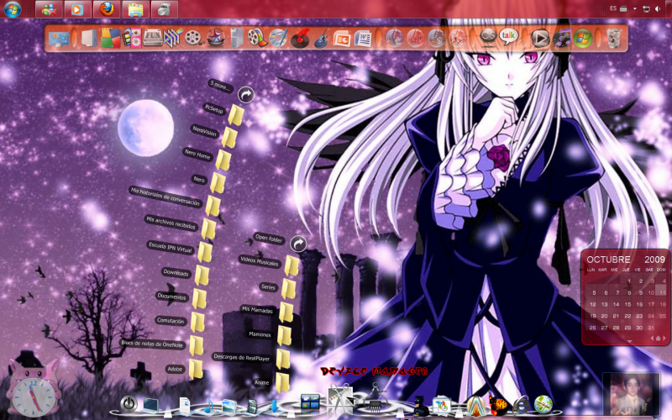Open the pictures stack in bottom dock

(229, 406)
